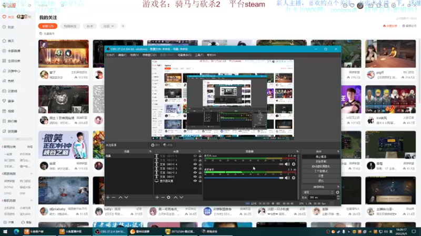Add a new source in OBS Sources panel
Screen dimensions: 421x236
pyautogui.click(x=157, y=197)
